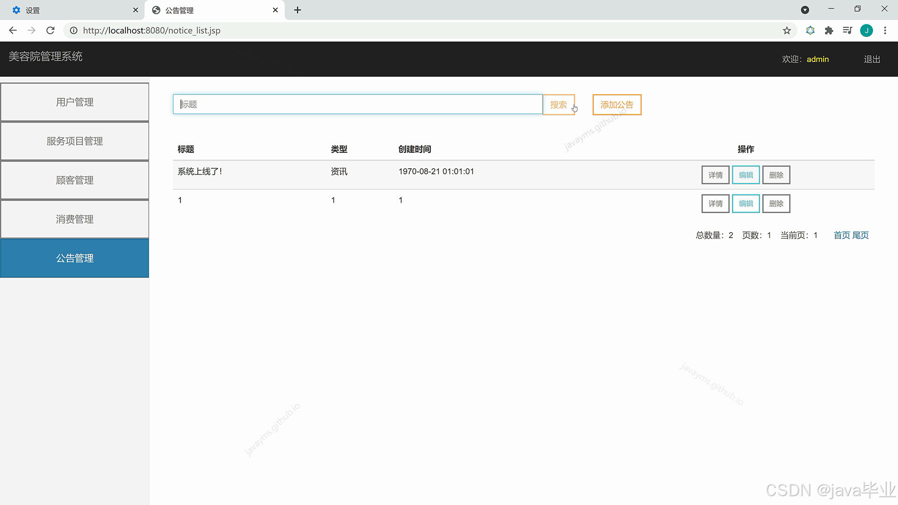Restore down the browser window
The height and width of the screenshot is (505, 898).
point(857,9)
